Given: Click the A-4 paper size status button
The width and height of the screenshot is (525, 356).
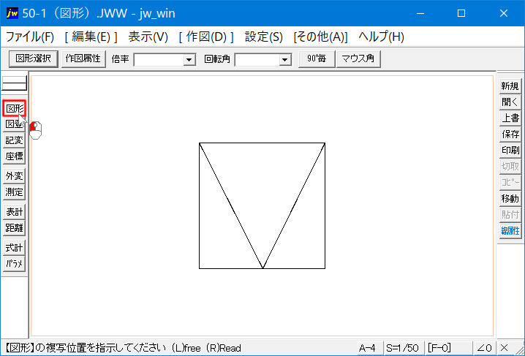Looking at the screenshot, I should click(370, 348).
